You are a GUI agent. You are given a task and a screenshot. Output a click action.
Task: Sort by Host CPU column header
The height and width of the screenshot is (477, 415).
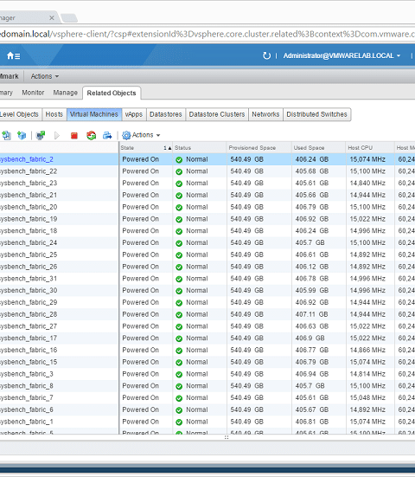coord(370,147)
